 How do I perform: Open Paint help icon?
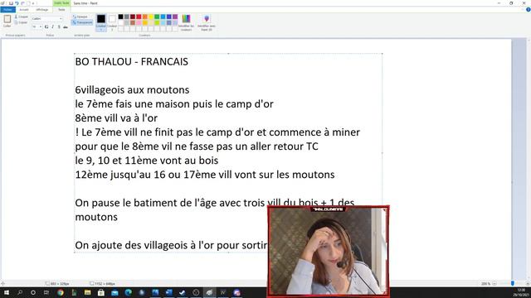(x=528, y=9)
